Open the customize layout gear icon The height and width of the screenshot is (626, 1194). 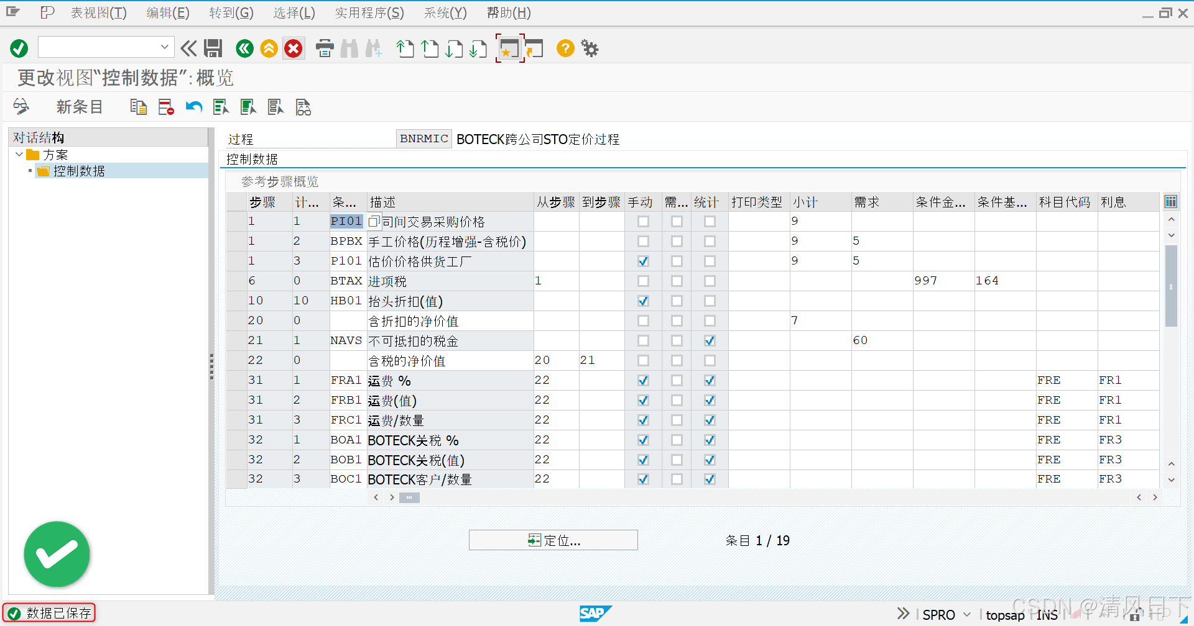tap(590, 48)
